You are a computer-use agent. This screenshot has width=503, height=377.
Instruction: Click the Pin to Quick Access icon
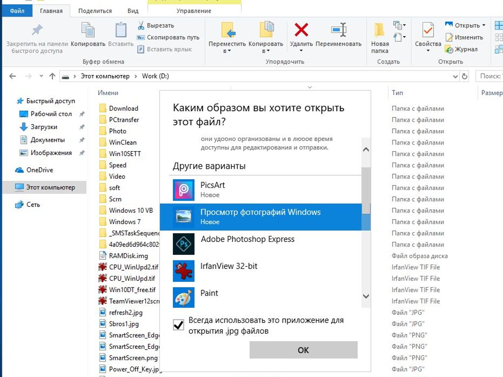pyautogui.click(x=37, y=30)
